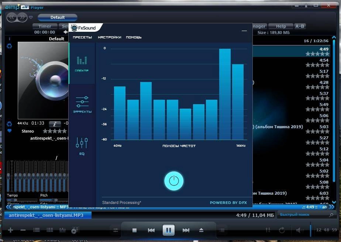Open the Помощь menu in FxSound

tap(134, 37)
